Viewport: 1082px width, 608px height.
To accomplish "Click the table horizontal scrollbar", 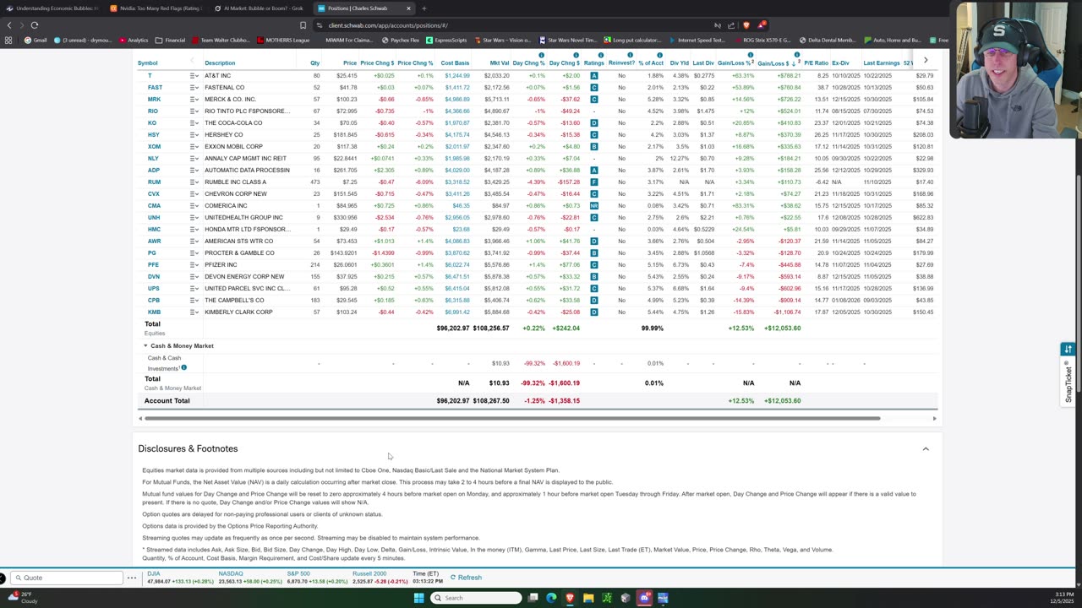I will pos(512,419).
